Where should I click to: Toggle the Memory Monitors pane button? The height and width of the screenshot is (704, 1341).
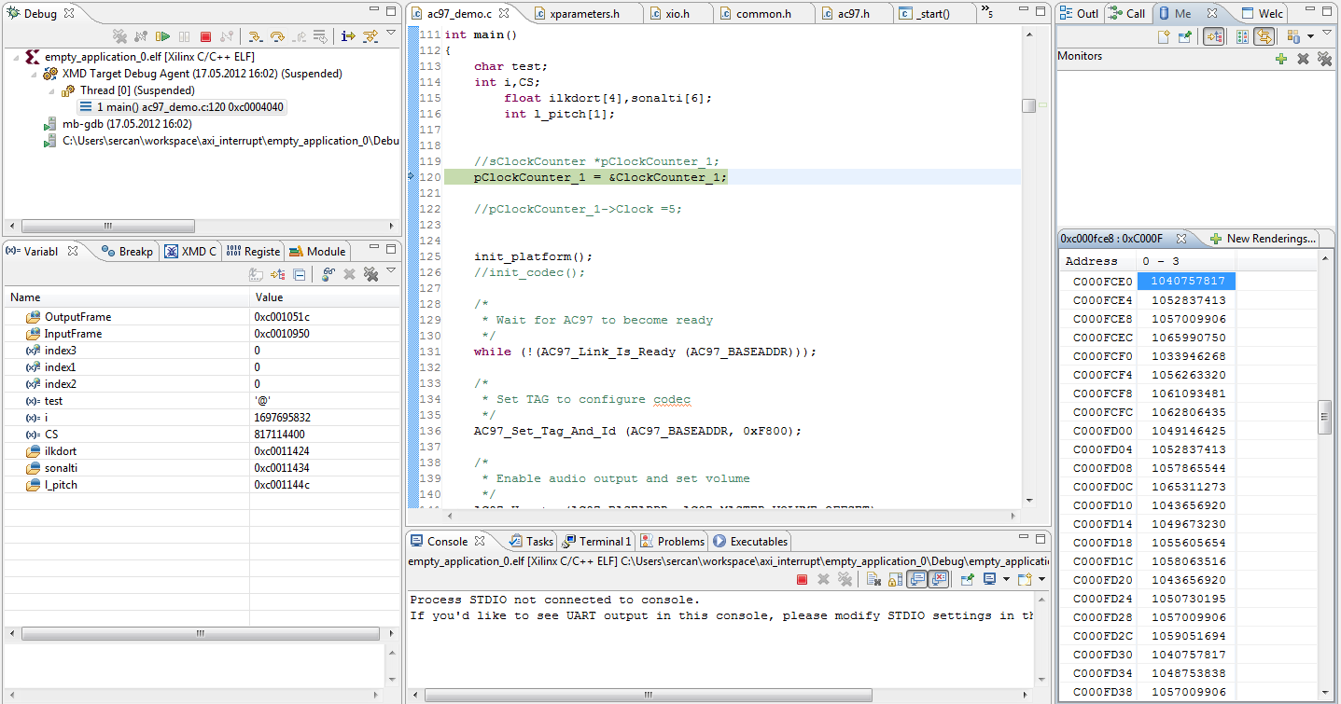click(1214, 36)
